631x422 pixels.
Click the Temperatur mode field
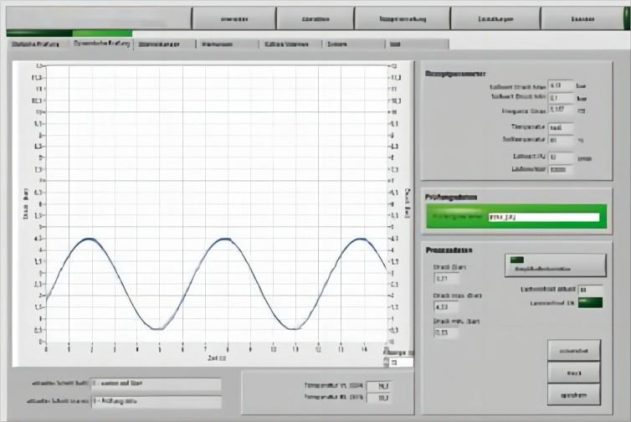[561, 128]
